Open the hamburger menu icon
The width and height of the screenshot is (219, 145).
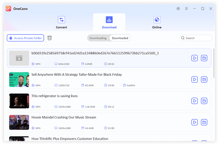tap(186, 9)
